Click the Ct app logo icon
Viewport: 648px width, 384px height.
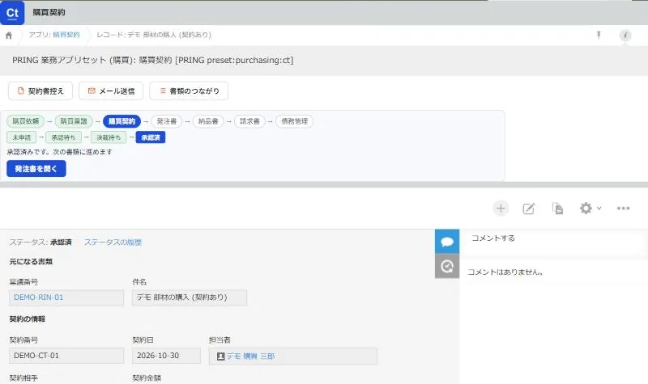12,12
